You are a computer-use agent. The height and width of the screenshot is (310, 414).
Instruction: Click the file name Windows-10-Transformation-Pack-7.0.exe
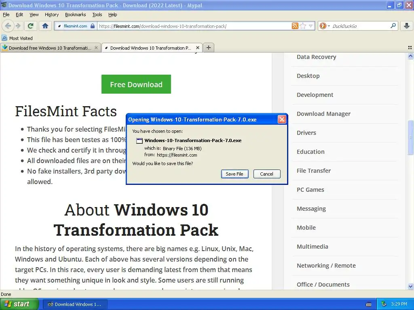[193, 140]
